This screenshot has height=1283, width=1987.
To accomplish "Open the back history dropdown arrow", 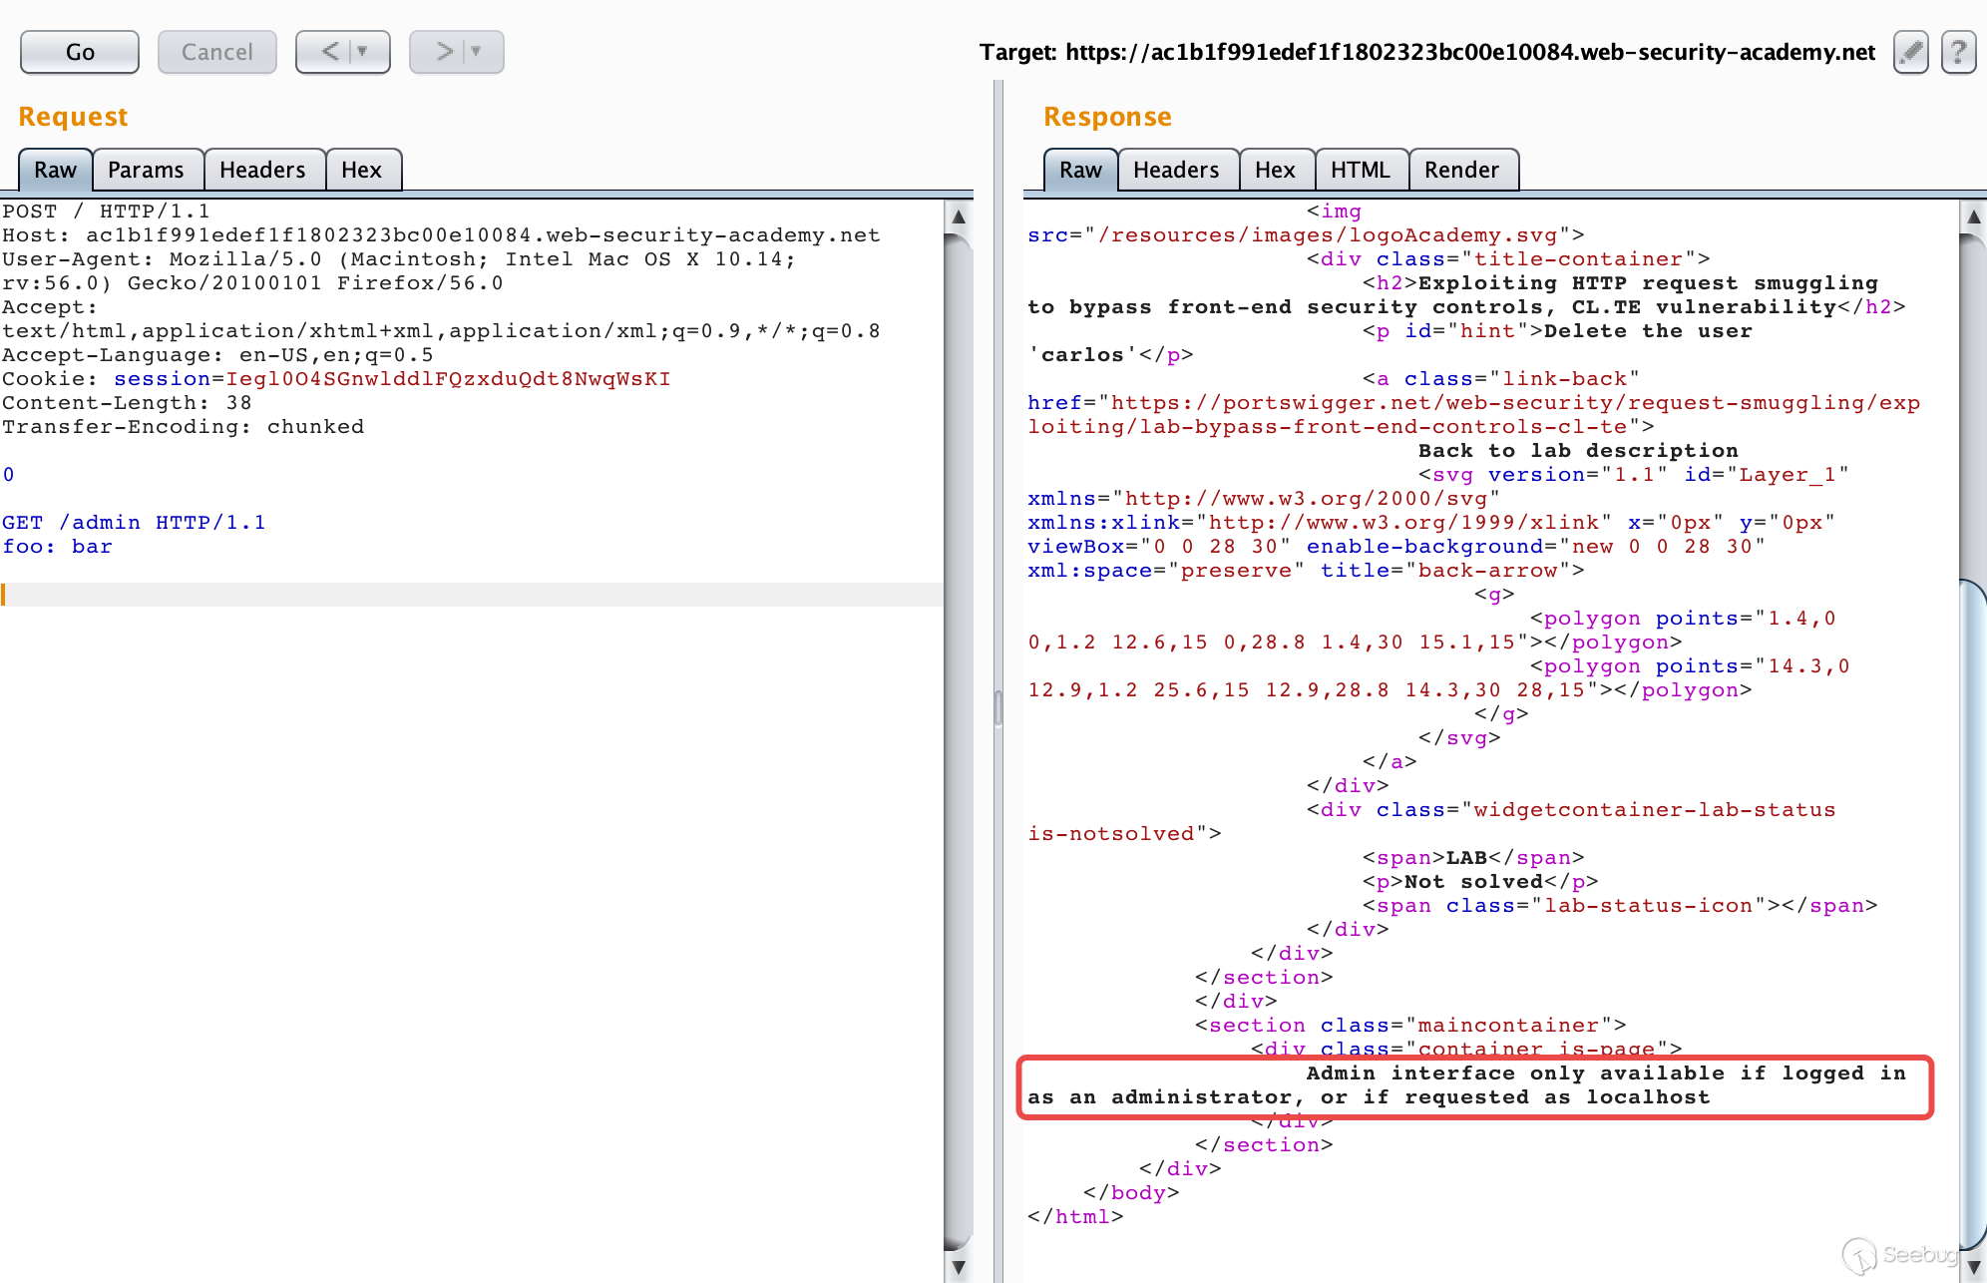I will [x=363, y=52].
